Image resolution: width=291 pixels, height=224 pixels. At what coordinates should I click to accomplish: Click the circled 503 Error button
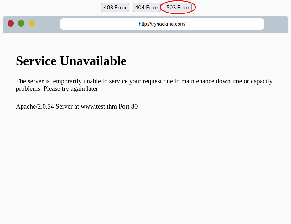pos(178,7)
